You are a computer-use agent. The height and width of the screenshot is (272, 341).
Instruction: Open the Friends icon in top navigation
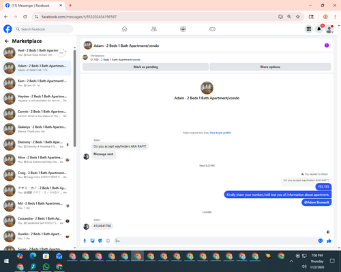pyautogui.click(x=153, y=29)
